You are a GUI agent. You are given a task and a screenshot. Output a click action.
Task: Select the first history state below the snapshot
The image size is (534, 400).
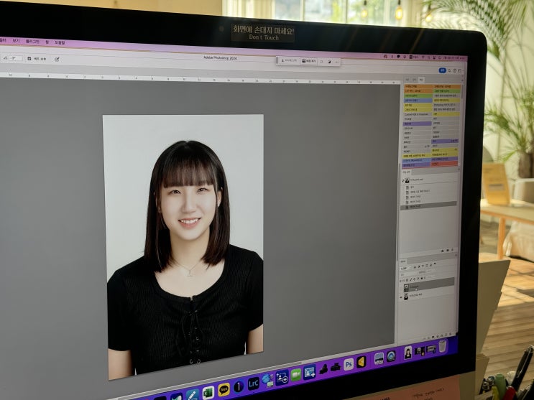click(x=428, y=187)
